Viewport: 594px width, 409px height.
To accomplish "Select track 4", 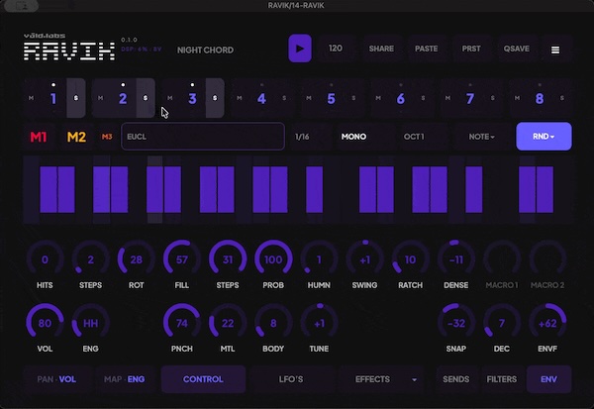I will point(261,99).
